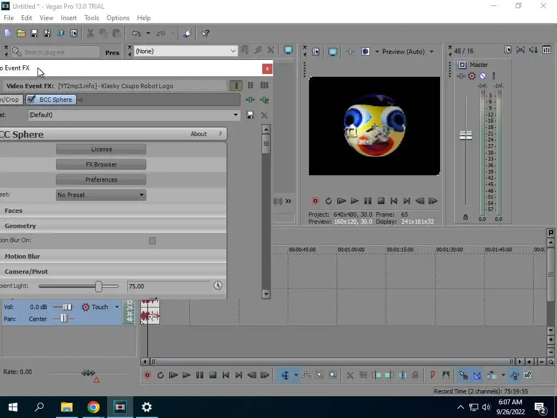Toggle preview on external monitor icon
The width and height of the screenshot is (557, 418).
[332, 52]
